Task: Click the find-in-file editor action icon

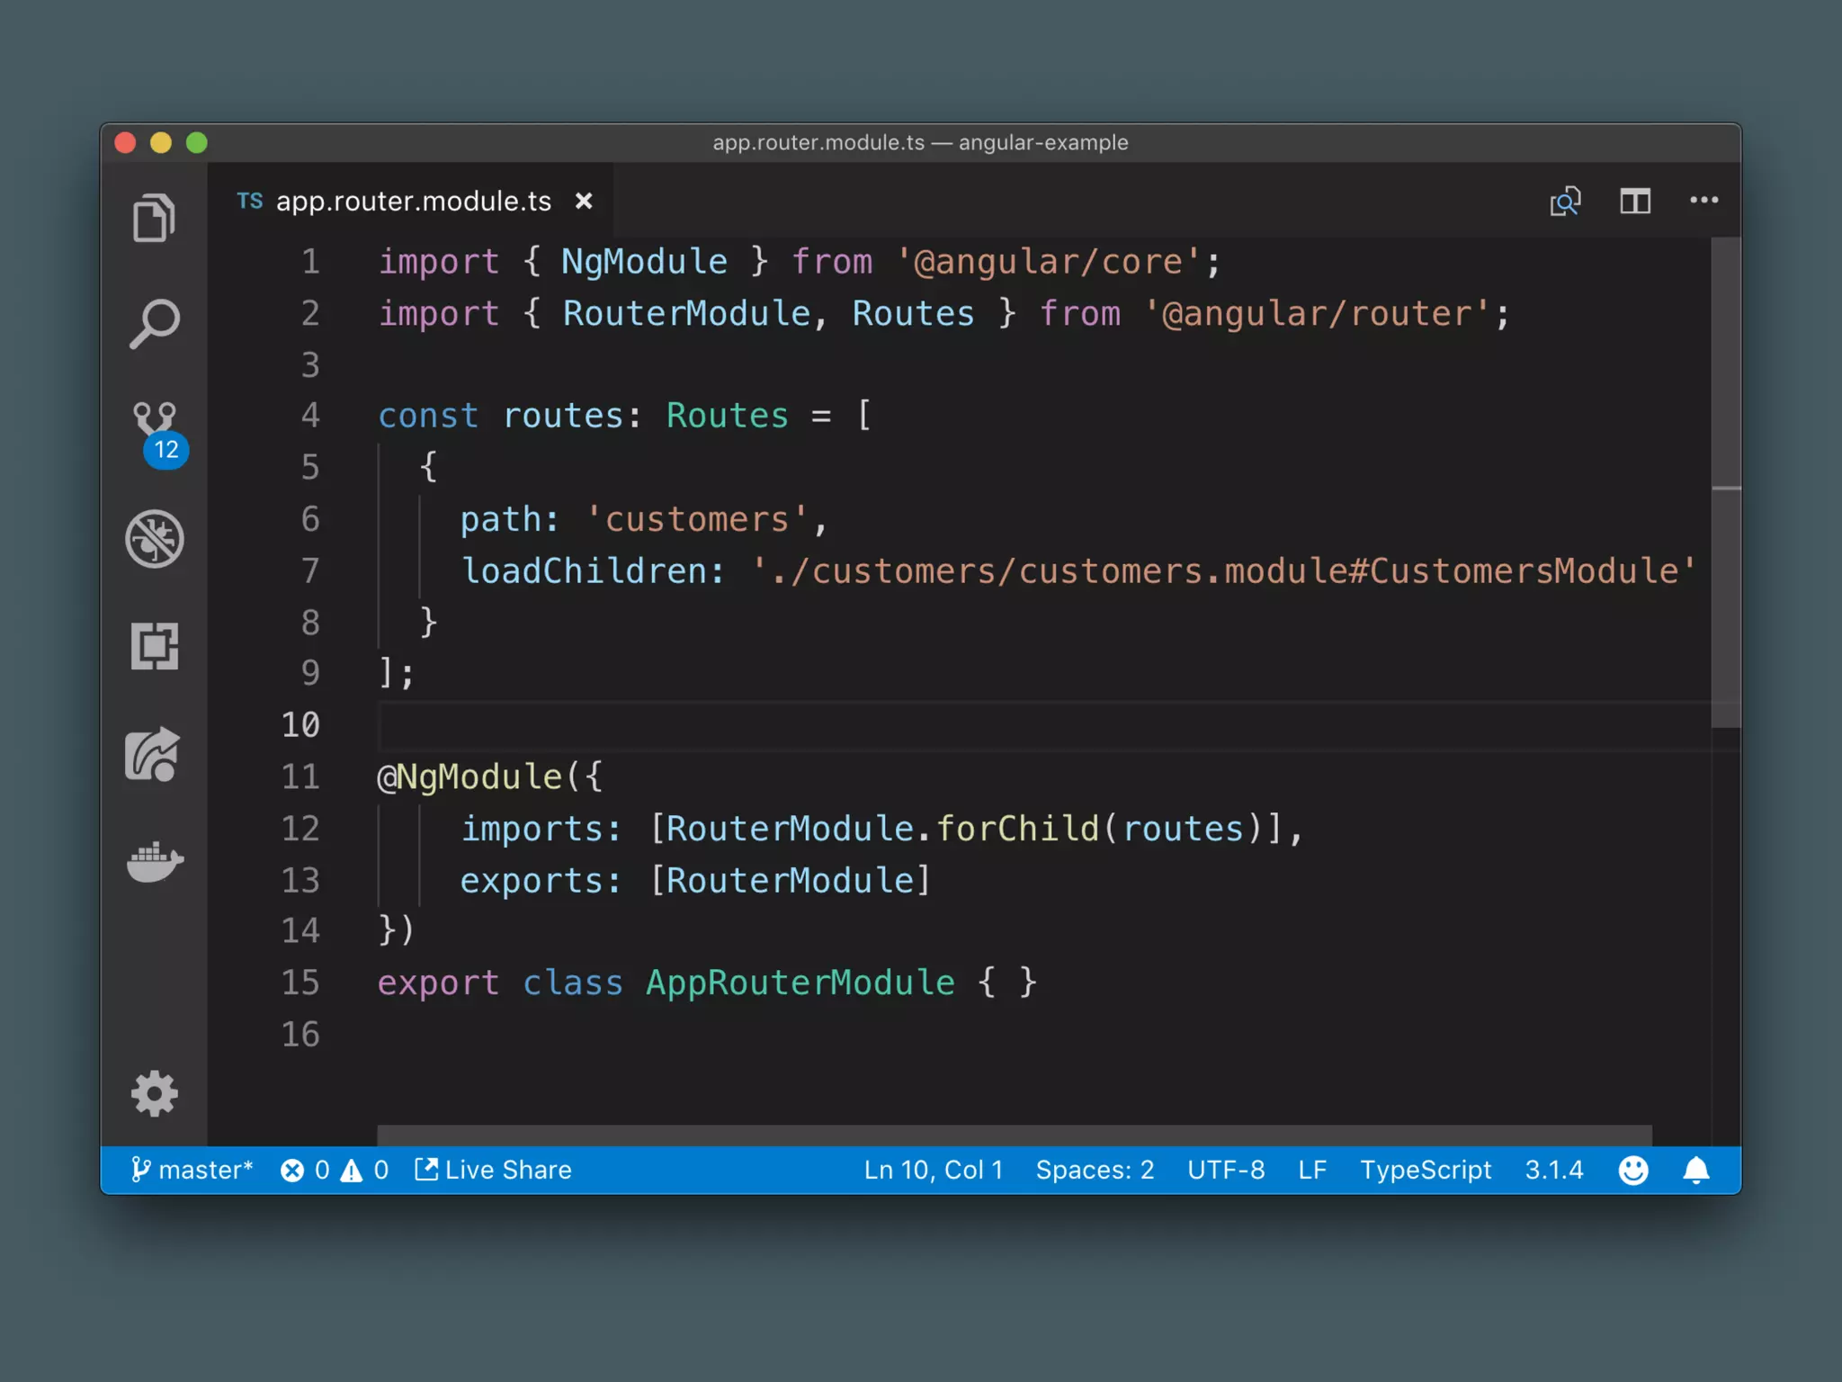Action: pyautogui.click(x=1565, y=201)
